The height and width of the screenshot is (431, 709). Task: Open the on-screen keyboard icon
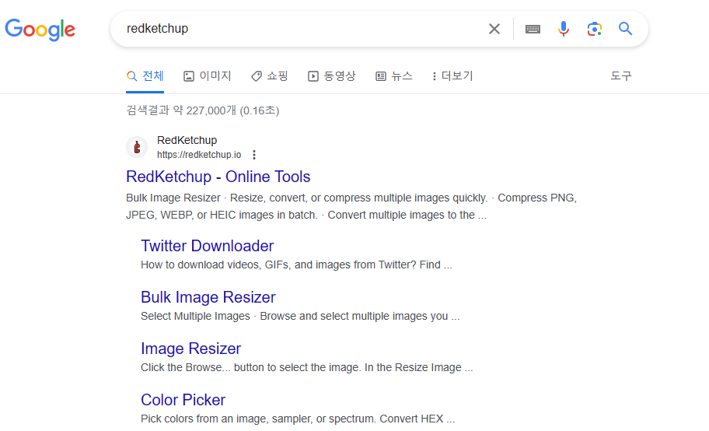(x=533, y=29)
